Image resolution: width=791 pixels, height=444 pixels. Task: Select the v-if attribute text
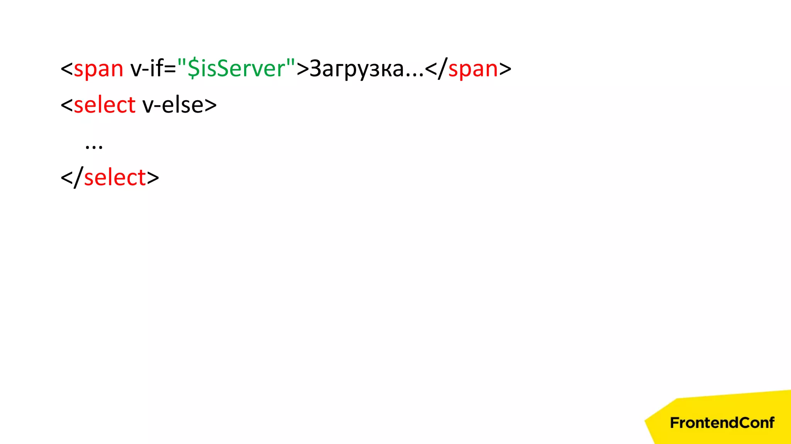[x=153, y=69]
